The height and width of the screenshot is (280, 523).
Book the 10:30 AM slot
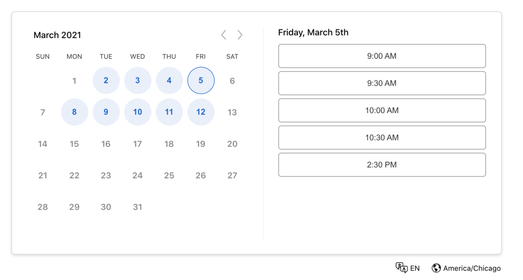[382, 137]
